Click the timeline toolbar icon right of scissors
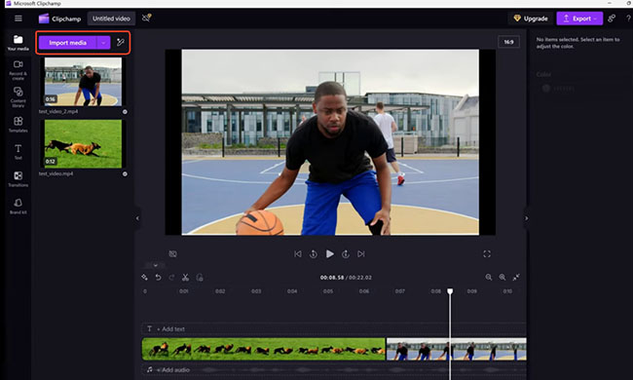This screenshot has height=380, width=633. coord(200,277)
